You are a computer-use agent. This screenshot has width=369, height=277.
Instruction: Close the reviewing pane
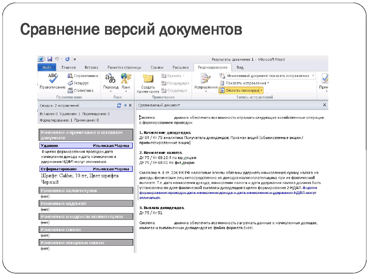(x=130, y=105)
